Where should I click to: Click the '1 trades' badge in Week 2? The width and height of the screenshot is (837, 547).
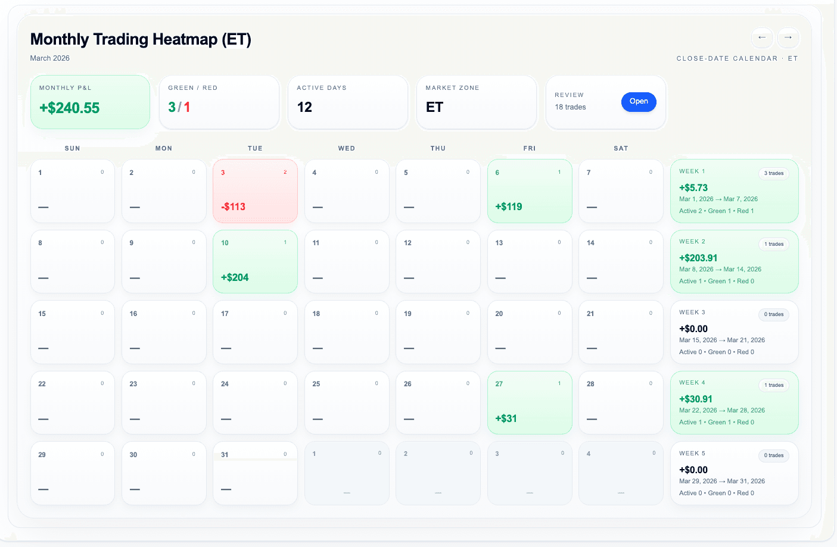774,244
